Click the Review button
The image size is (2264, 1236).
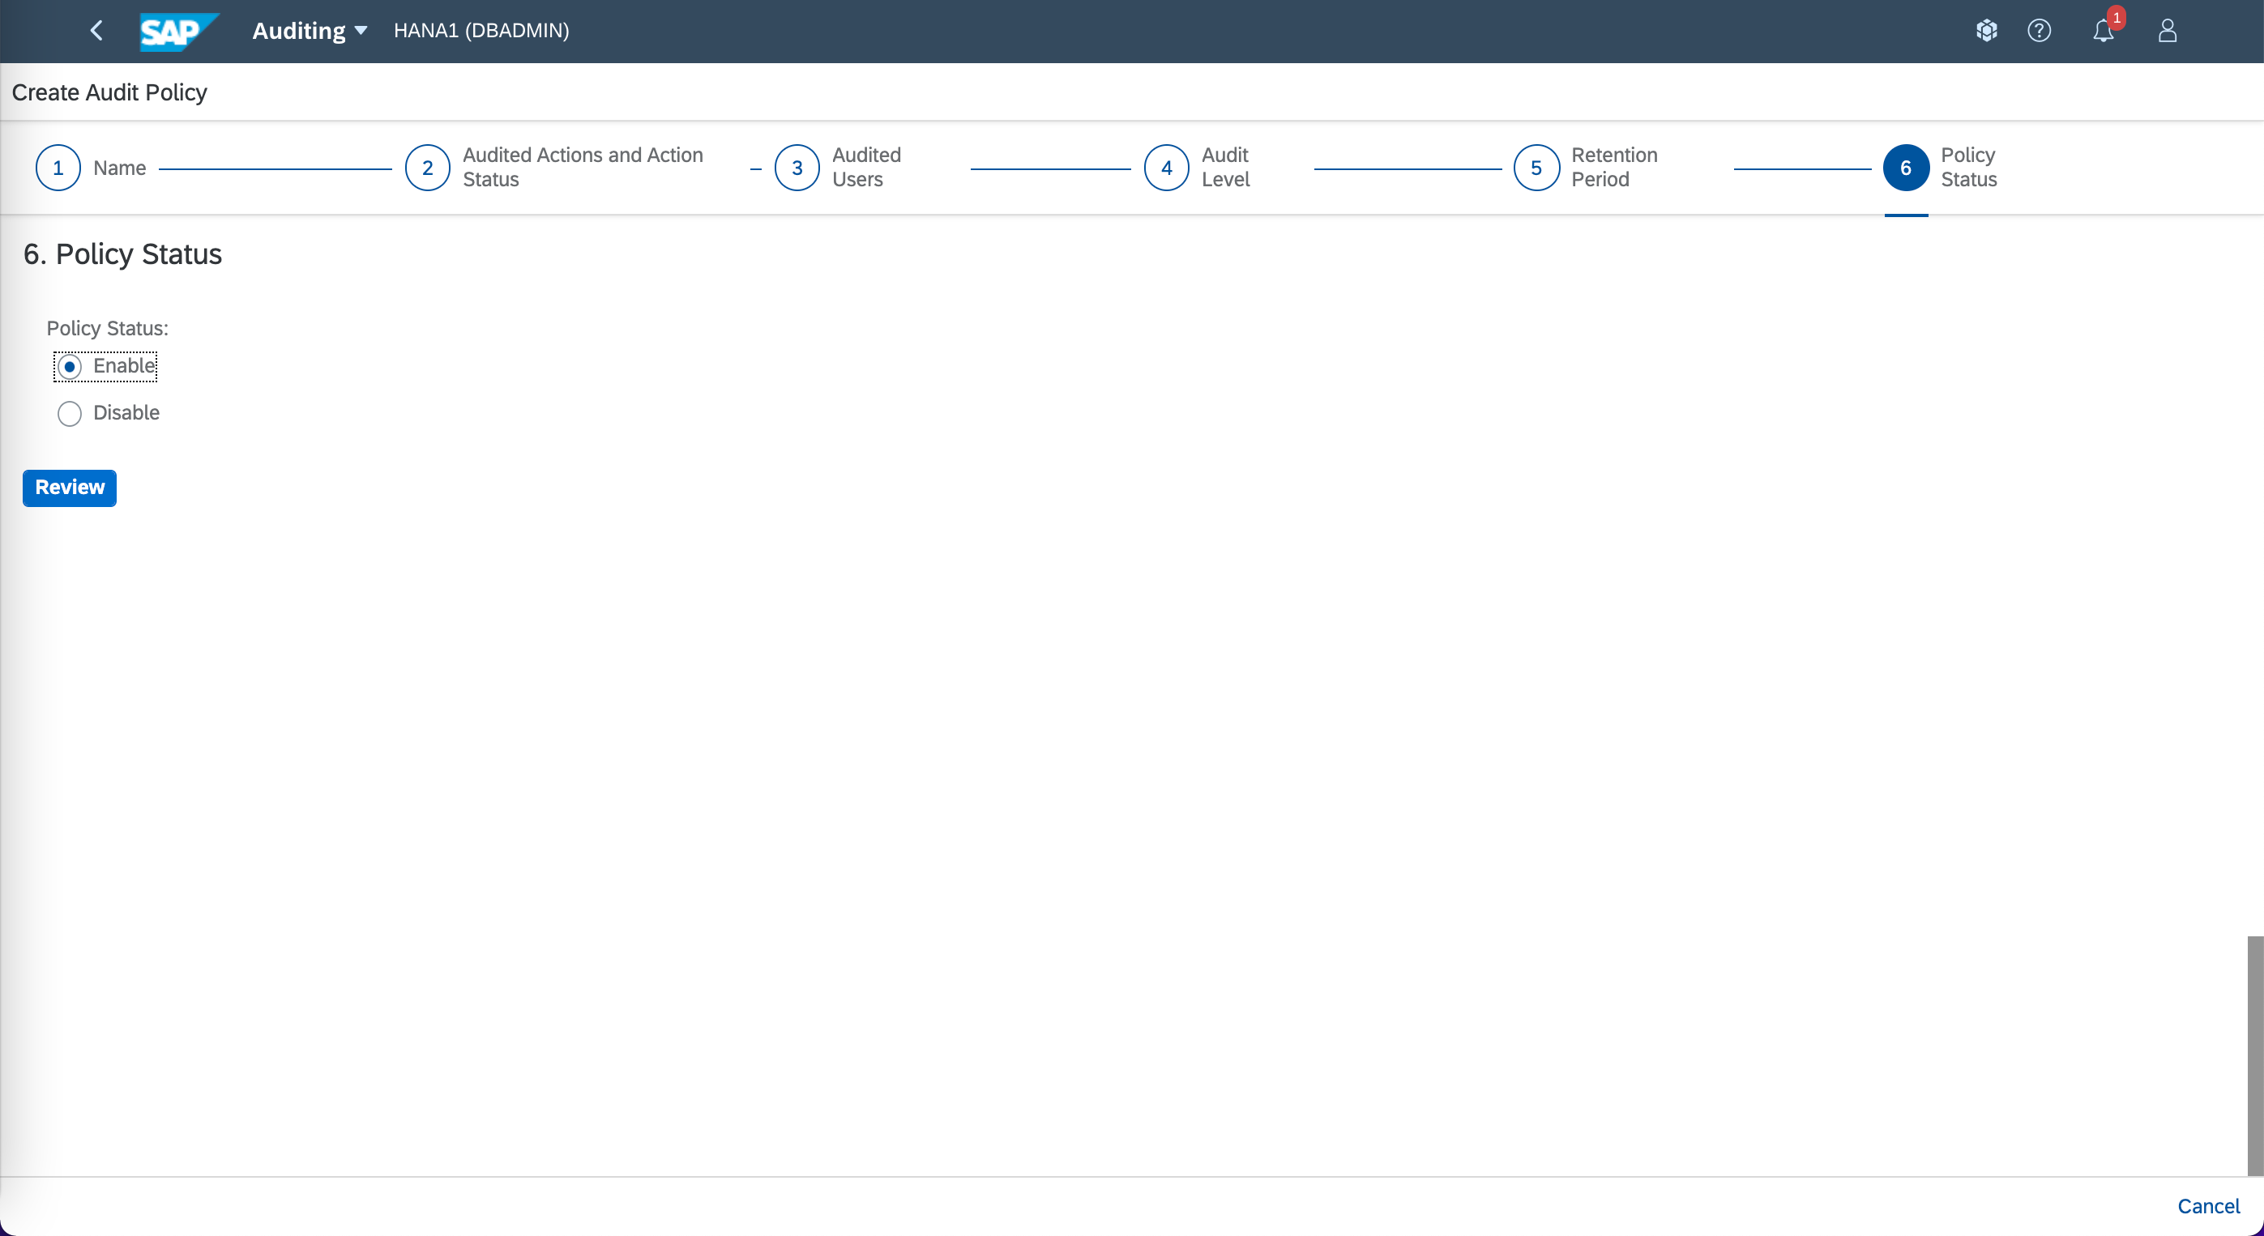click(70, 488)
